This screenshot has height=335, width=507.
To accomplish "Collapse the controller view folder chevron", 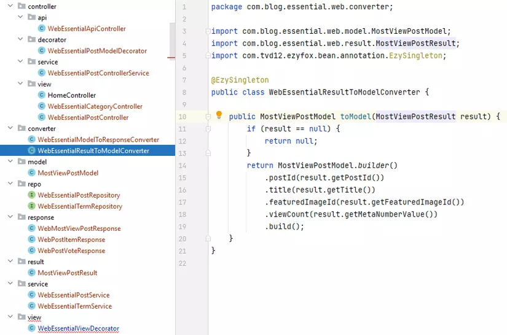I will [20, 83].
